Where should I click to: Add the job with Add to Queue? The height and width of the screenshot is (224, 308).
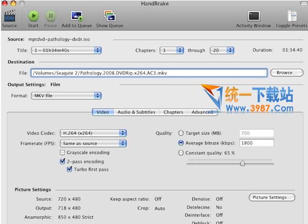[x=77, y=16]
